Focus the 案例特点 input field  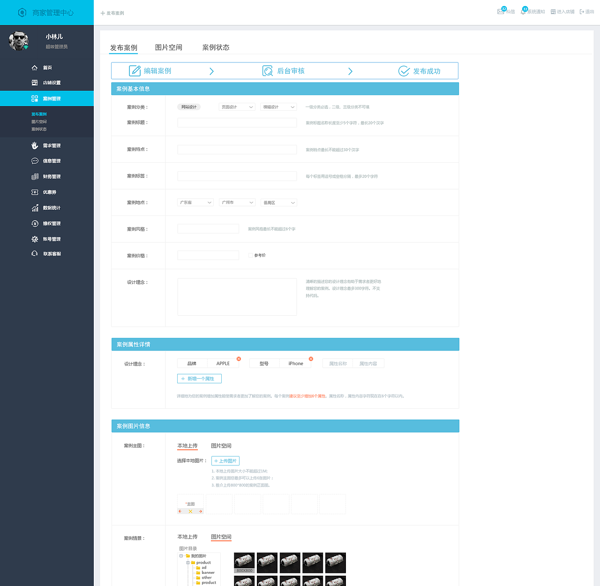tap(237, 150)
